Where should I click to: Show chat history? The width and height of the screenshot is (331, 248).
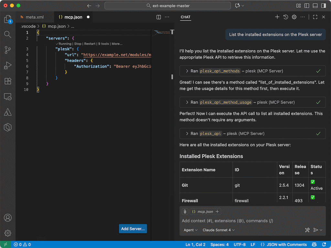286,17
